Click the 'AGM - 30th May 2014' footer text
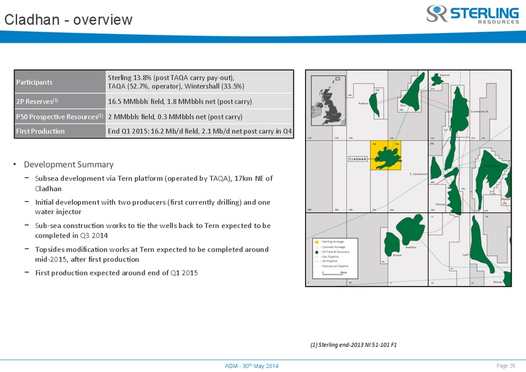 pos(252,366)
